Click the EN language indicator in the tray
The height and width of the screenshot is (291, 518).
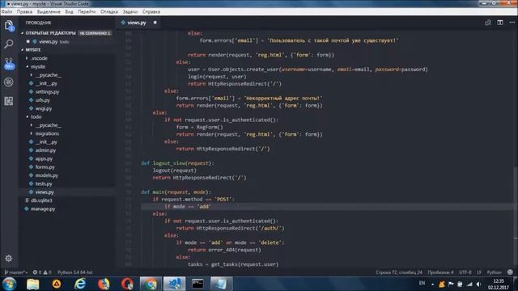(422, 283)
